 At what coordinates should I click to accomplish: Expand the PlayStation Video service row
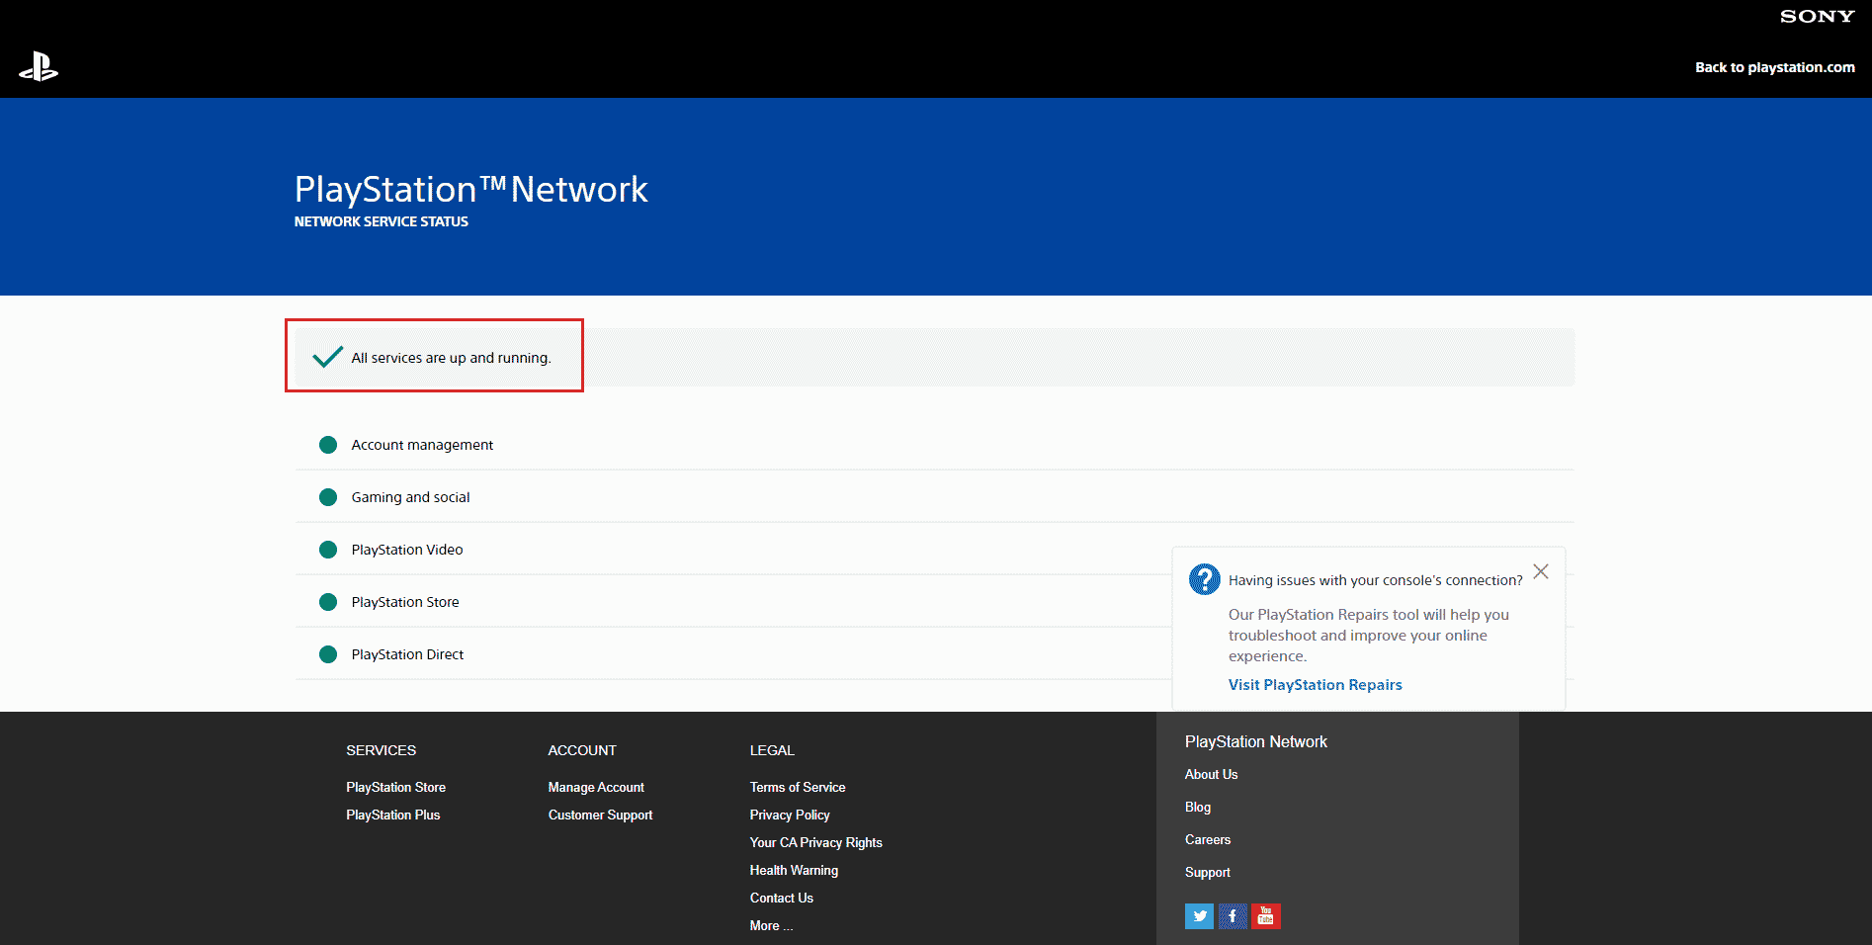406,550
